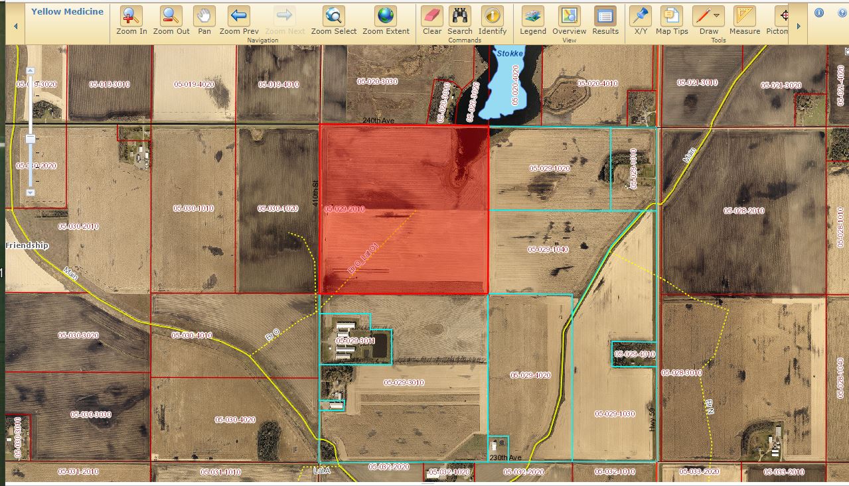The image size is (849, 486).
Task: Expand the Draw tool dropdown arrow
Action: click(x=717, y=15)
